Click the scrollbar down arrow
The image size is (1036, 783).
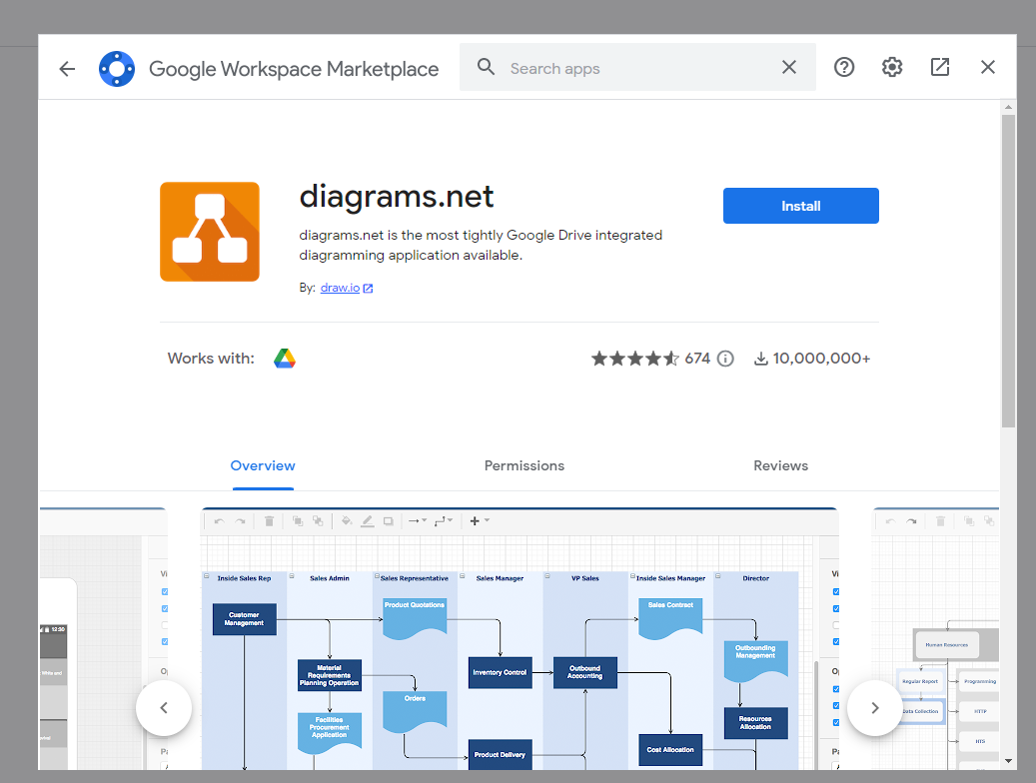(x=1008, y=761)
